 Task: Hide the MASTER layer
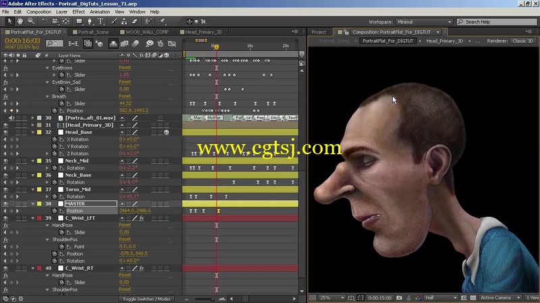(5, 204)
